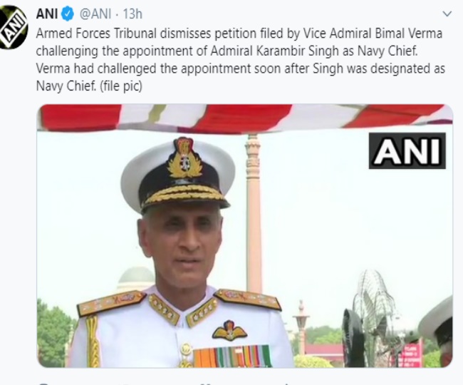The width and height of the screenshot is (463, 385).
Task: Click the blue verified badge
Action: tap(68, 14)
